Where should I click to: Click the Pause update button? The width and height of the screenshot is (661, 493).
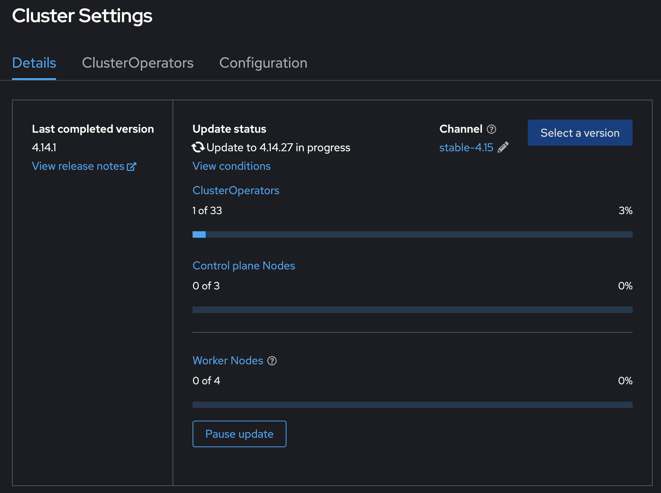pyautogui.click(x=239, y=434)
